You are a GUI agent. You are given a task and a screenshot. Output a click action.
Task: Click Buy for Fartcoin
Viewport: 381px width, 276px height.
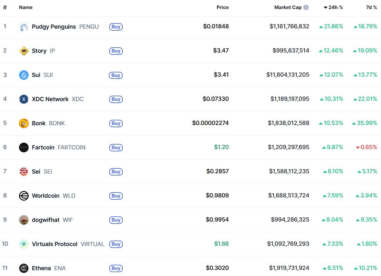[x=116, y=148]
